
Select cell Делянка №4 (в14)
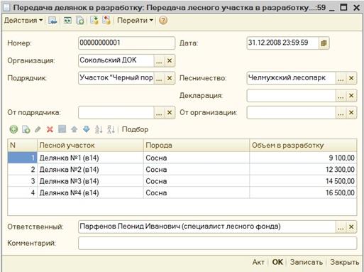click(x=90, y=192)
